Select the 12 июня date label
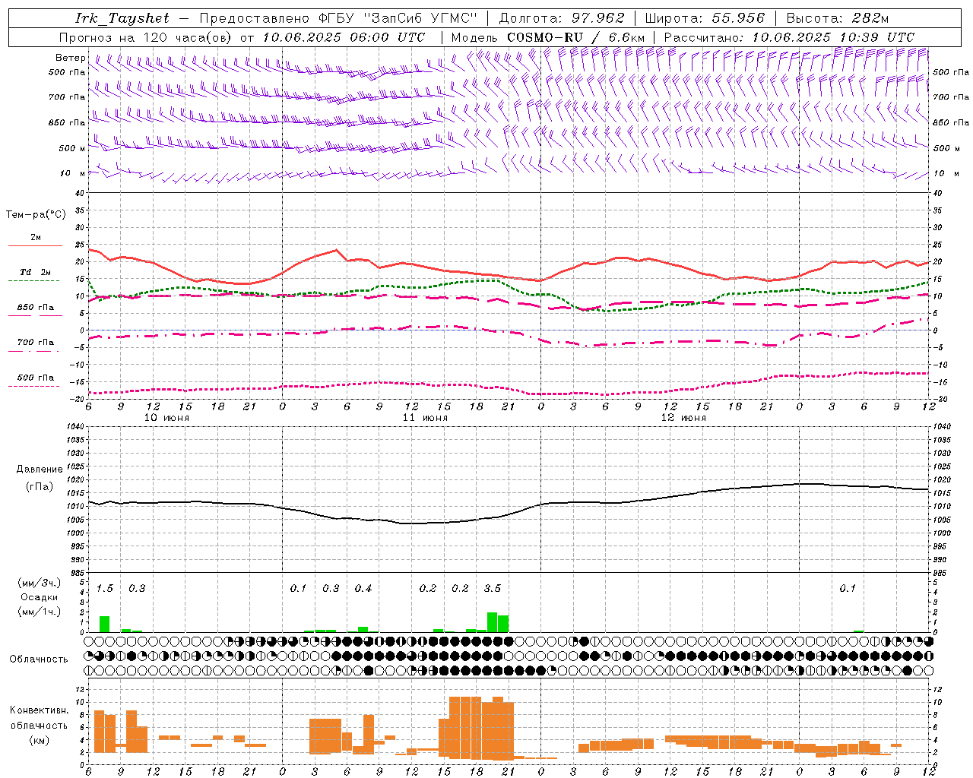973x778 pixels. 683,417
